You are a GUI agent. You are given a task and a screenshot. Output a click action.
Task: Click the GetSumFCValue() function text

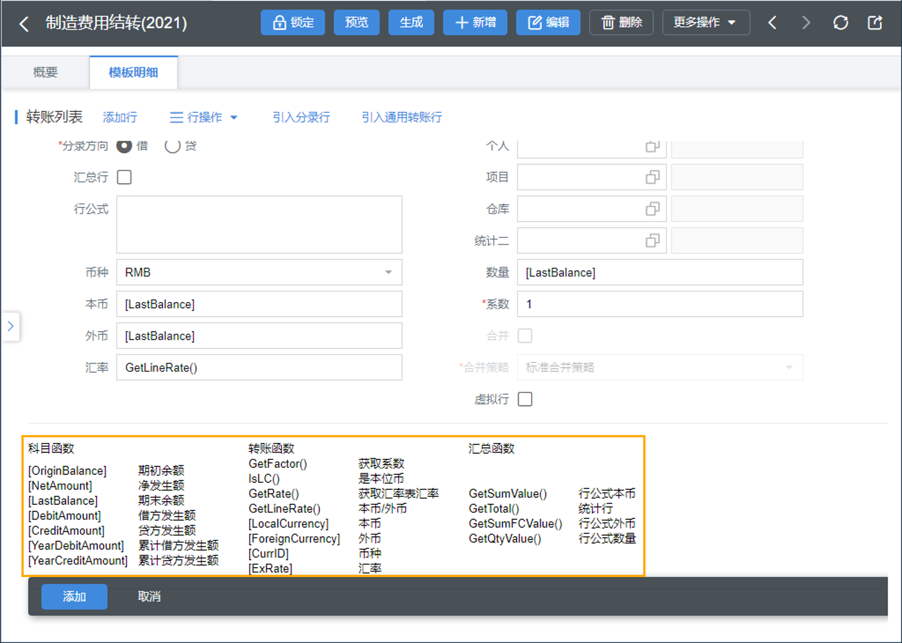tap(516, 524)
